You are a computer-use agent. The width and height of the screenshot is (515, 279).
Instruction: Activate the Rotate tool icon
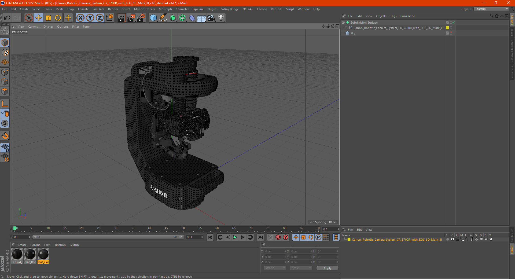pyautogui.click(x=58, y=18)
